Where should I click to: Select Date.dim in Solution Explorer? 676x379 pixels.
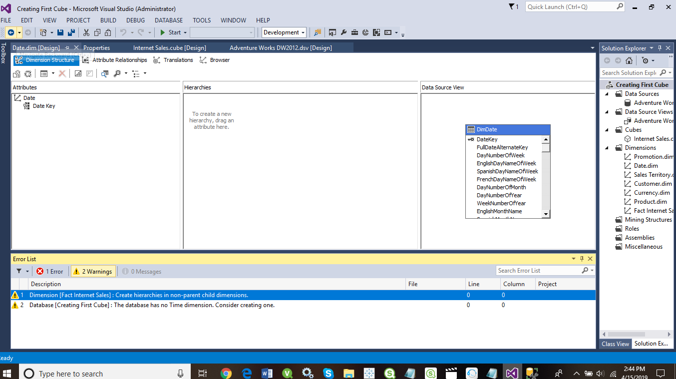[646, 166]
